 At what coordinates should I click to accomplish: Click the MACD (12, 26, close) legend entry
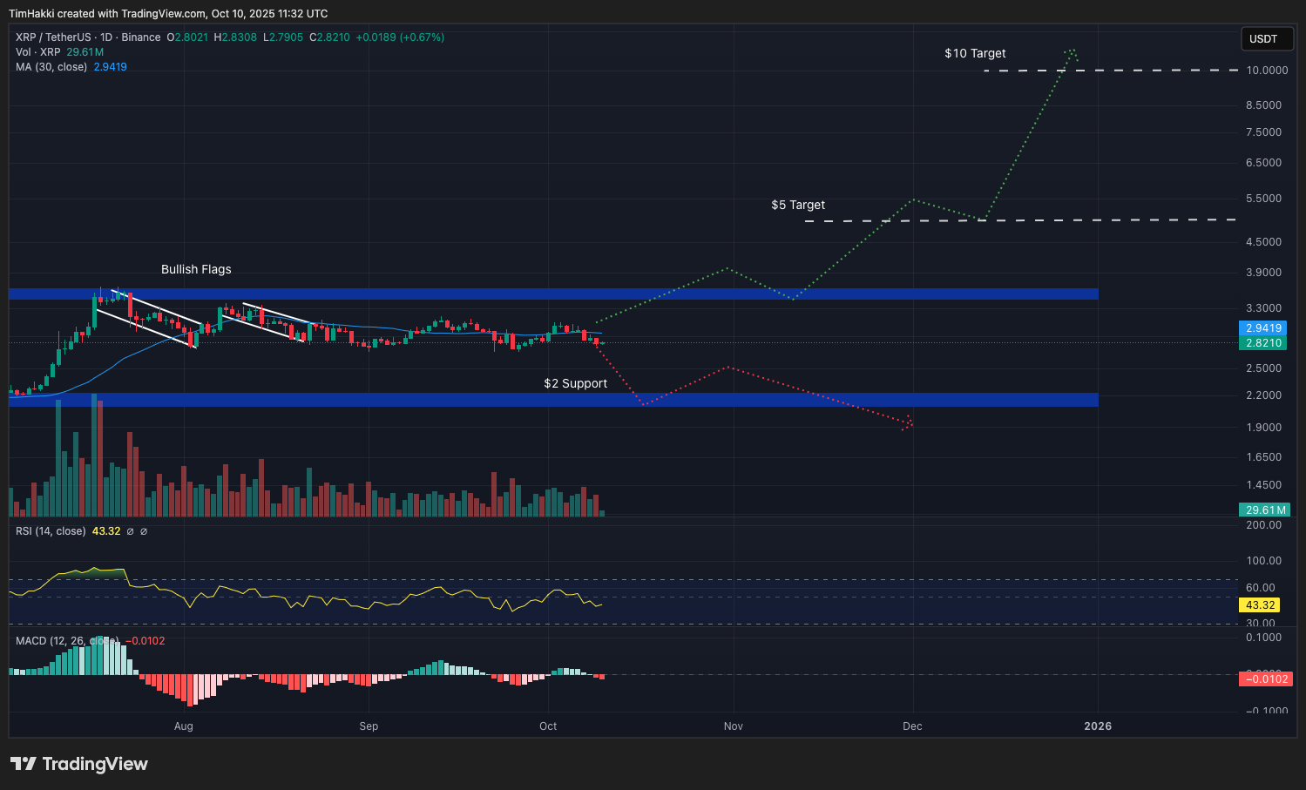67,640
